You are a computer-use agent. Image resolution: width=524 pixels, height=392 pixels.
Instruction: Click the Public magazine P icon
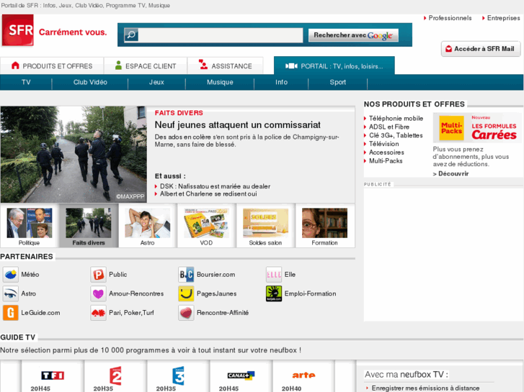pyautogui.click(x=98, y=275)
